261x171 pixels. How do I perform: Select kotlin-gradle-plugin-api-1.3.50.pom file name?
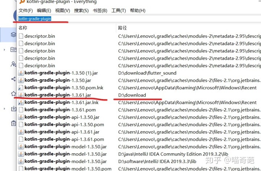point(64,124)
